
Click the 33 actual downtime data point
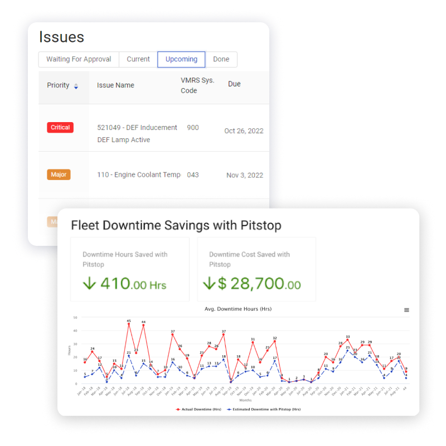click(x=347, y=340)
